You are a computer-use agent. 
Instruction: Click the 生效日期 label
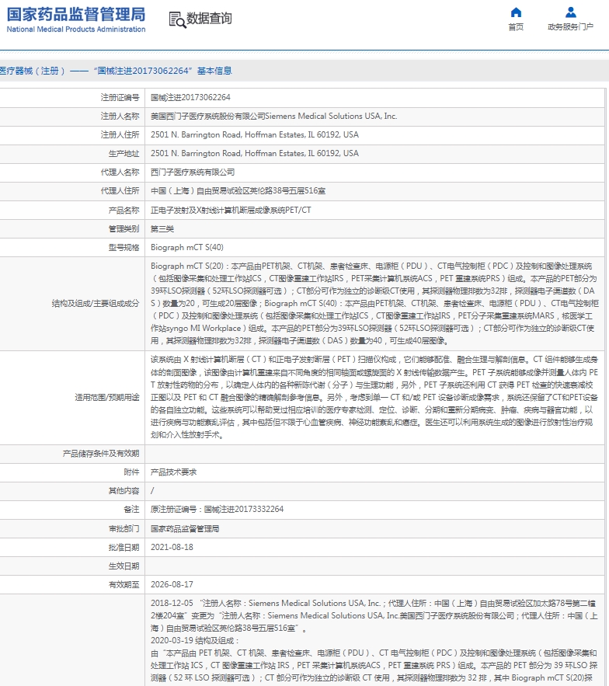click(124, 566)
